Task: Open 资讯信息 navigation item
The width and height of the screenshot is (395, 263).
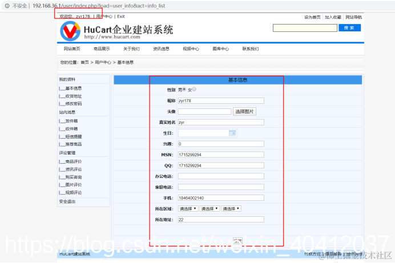Action: 161,49
